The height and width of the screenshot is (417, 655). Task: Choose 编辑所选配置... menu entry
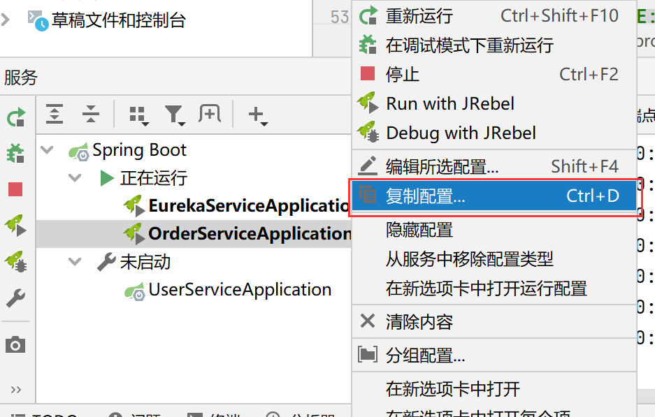(x=494, y=167)
